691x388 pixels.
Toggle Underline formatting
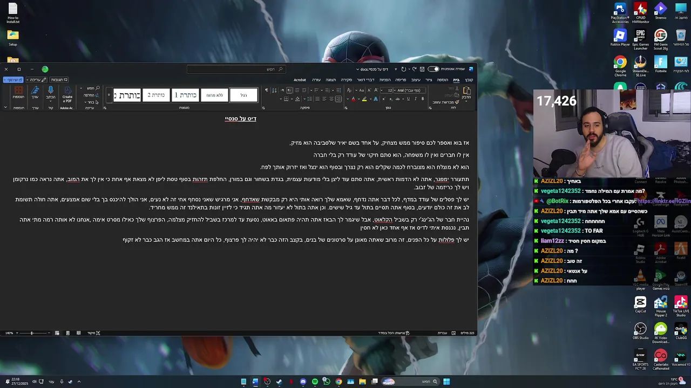(x=408, y=99)
